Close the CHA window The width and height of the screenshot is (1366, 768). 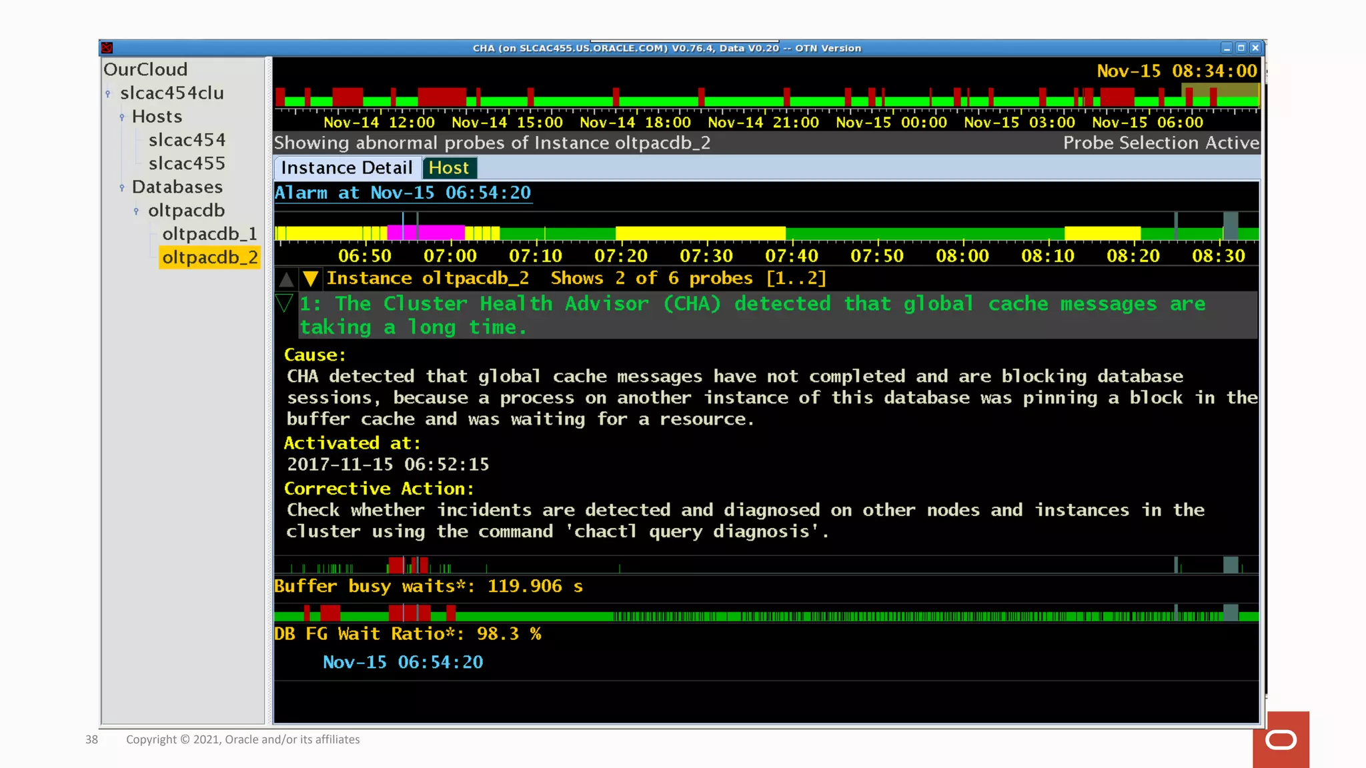point(1255,48)
